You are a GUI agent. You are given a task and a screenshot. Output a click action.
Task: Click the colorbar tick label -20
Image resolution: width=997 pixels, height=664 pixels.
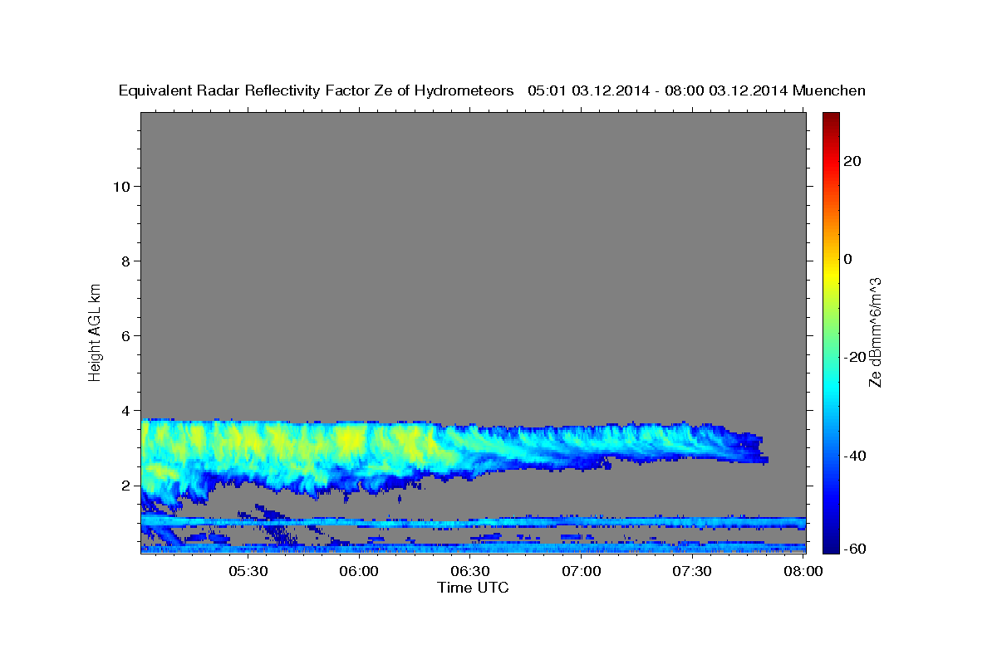coord(856,357)
